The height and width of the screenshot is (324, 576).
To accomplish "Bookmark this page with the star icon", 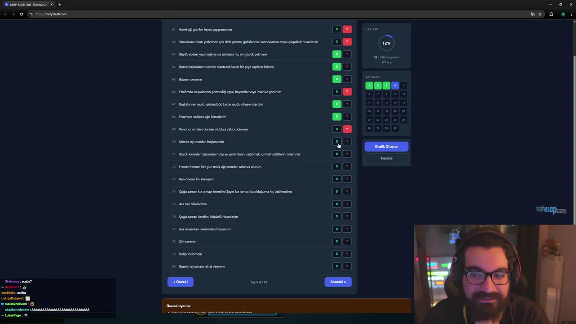I will [x=540, y=14].
